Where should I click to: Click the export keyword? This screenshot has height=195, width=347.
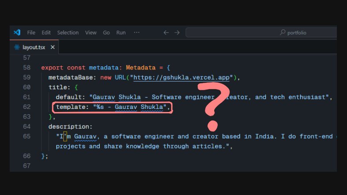coord(52,68)
